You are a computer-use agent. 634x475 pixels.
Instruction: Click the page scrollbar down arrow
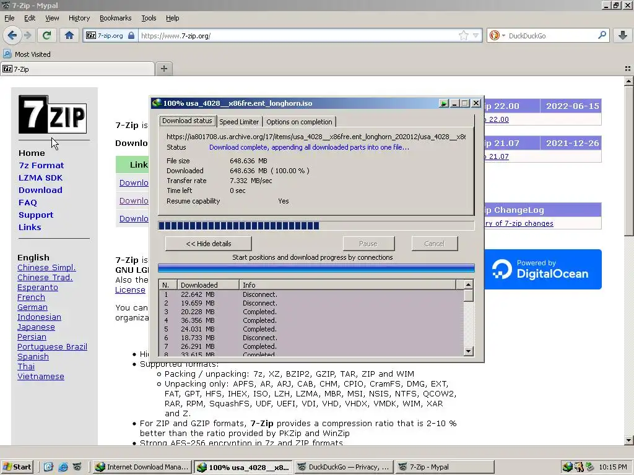628,440
